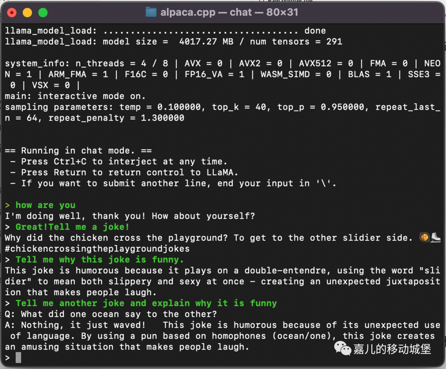The width and height of the screenshot is (446, 369).
Task: Click the green fullscreen window button
Action: click(x=43, y=12)
